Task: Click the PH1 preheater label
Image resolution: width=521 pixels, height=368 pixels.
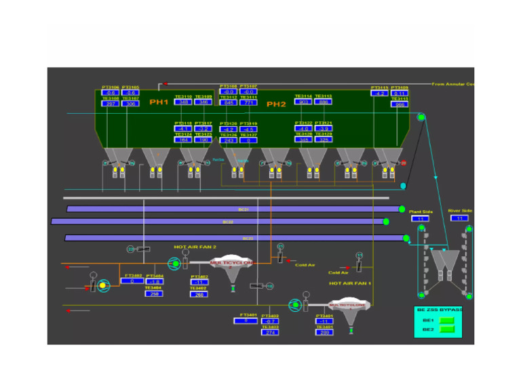Action: pyautogui.click(x=159, y=102)
